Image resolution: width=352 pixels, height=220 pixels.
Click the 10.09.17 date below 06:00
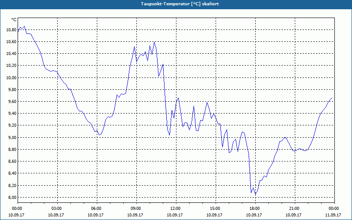[x=95, y=215]
